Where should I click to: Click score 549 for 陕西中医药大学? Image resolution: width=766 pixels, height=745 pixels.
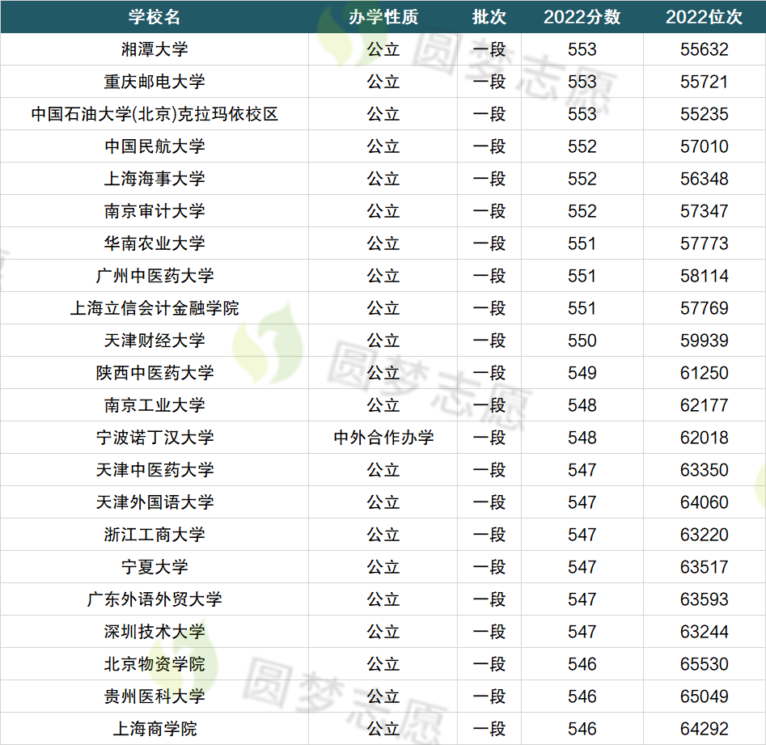coord(582,373)
